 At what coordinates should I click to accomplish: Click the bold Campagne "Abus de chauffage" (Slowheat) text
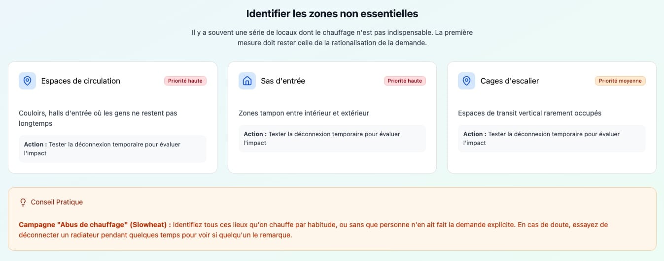point(95,225)
